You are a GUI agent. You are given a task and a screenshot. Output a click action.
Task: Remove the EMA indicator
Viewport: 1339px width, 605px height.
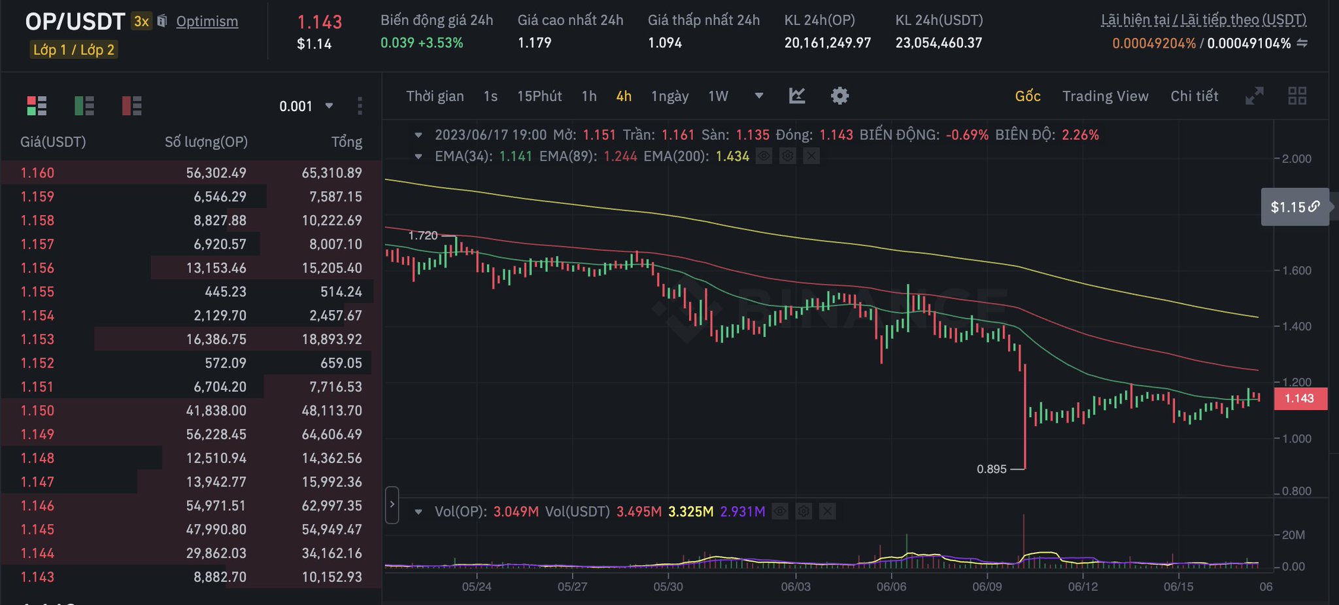point(811,156)
